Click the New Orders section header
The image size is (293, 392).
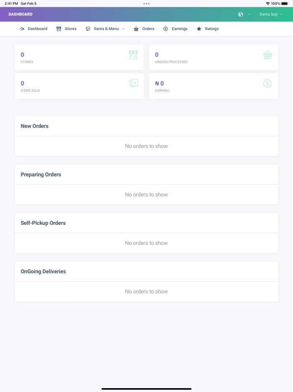coord(34,125)
